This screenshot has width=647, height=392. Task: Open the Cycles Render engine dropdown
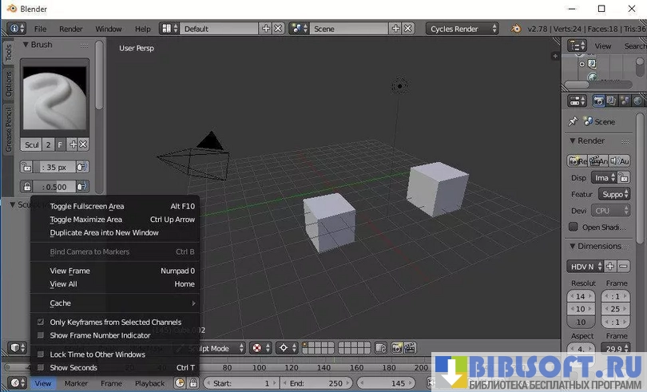pos(462,29)
